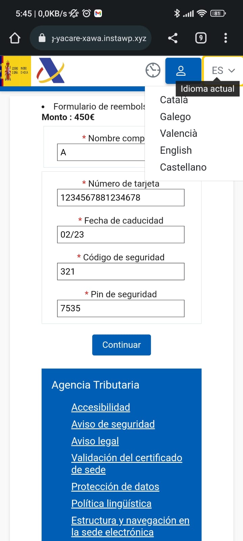Screen dimensions: 243x541
Task: Switch language to English
Action: 175,150
